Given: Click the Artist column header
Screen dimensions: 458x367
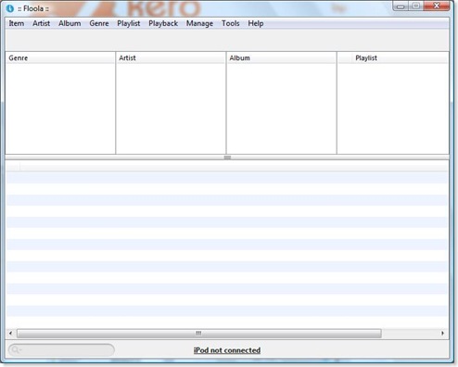Looking at the screenshot, I should click(171, 57).
